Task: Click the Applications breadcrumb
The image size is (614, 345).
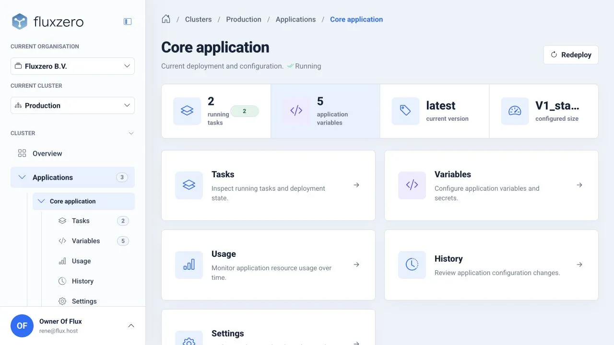Action: pos(295,19)
